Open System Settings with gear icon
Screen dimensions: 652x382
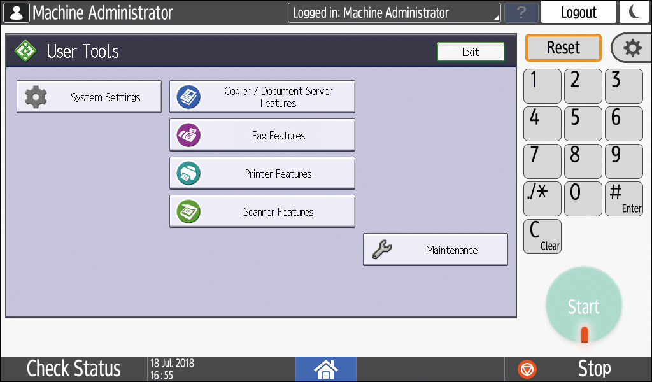click(x=89, y=97)
